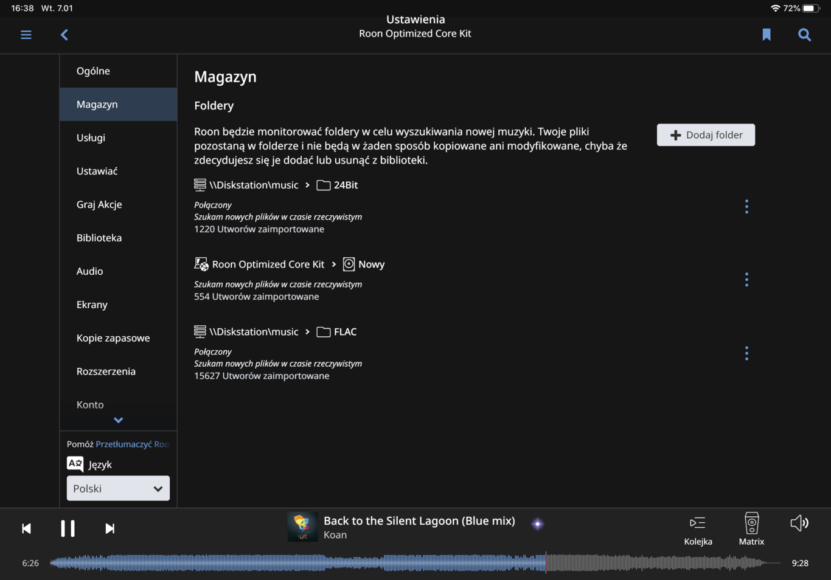Viewport: 831px width, 580px height.
Task: Seek within the waveform progress bar
Action: pyautogui.click(x=415, y=563)
